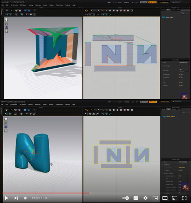Click the transform gizmo on the inflated N
Screen dimensions: 191x203
(32, 153)
